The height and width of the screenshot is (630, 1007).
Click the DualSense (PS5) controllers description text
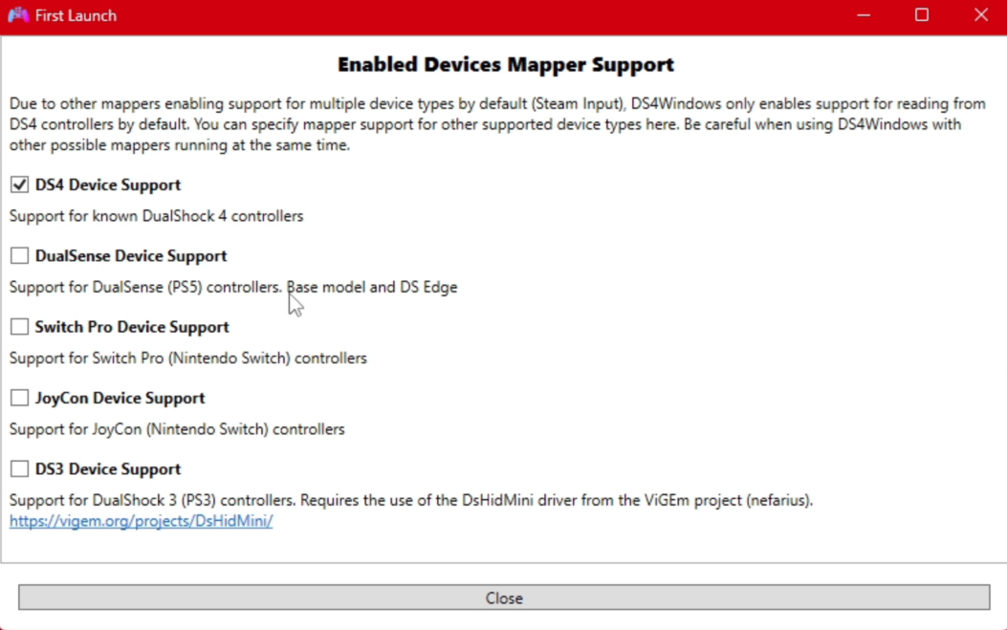233,287
